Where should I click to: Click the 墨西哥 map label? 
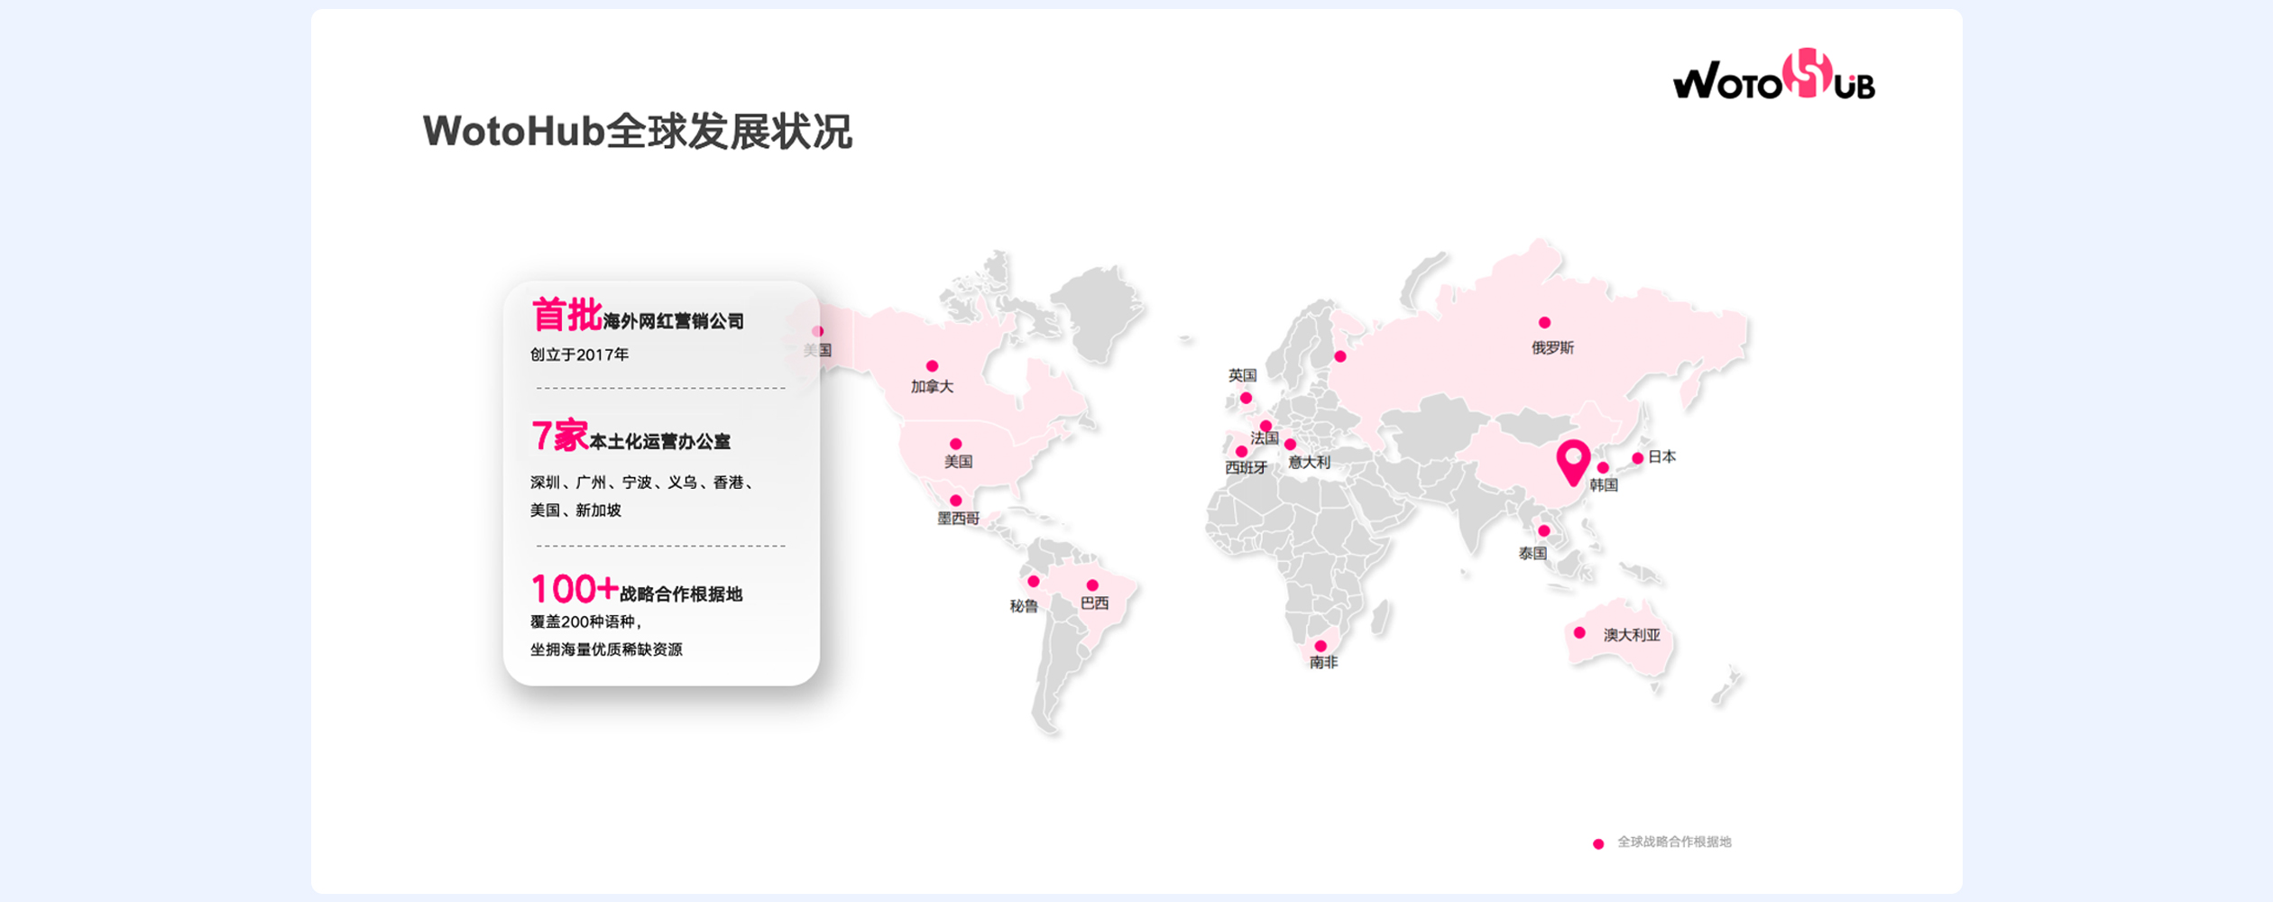pyautogui.click(x=958, y=519)
